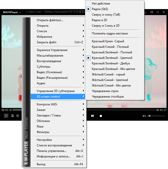Expand Экранное Управление submenu
The width and height of the screenshot is (168, 169).
click(58, 50)
